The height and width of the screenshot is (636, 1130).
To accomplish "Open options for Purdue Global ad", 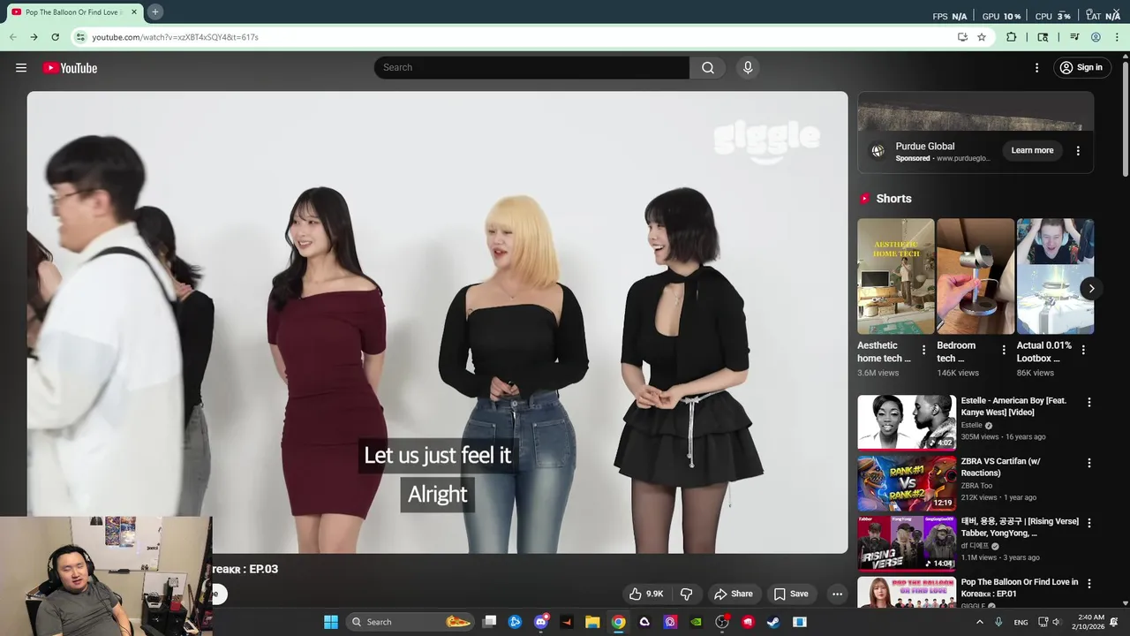I will click(1078, 151).
